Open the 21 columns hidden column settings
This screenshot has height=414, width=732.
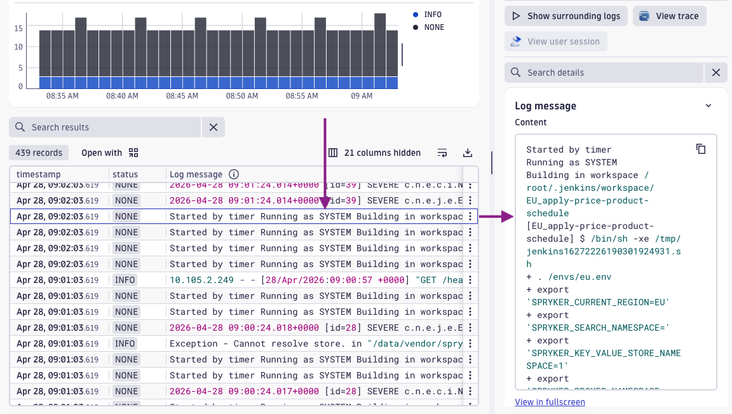coord(374,153)
